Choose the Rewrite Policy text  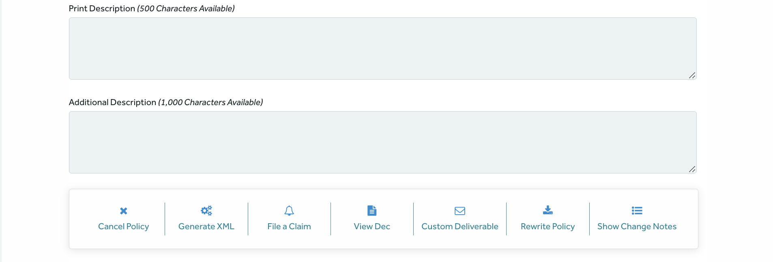pyautogui.click(x=548, y=226)
